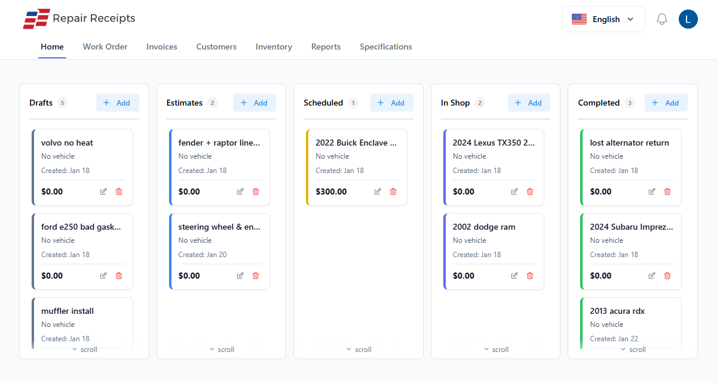Open the Invoices tab
Image resolution: width=717 pixels, height=383 pixels.
(161, 47)
